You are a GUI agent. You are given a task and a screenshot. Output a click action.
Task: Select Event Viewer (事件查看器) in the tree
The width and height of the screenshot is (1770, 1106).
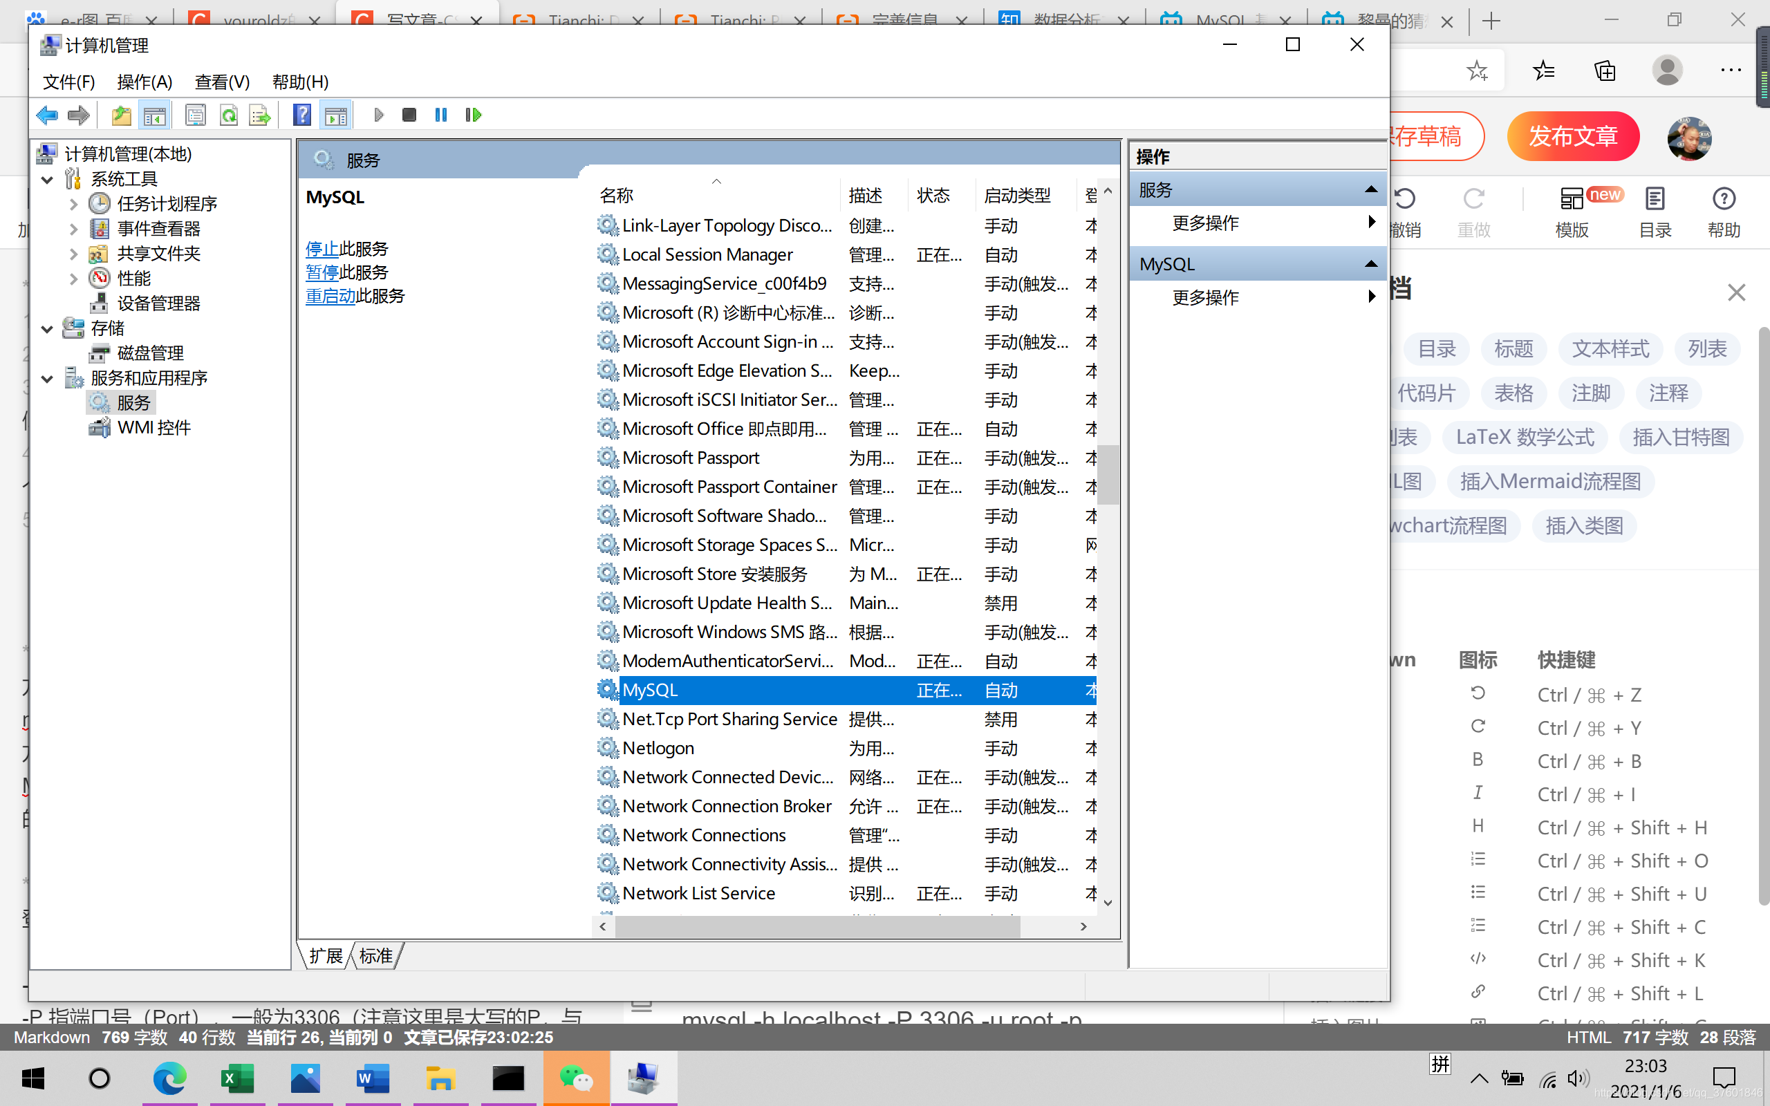point(159,228)
